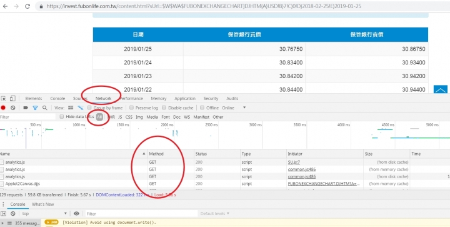This screenshot has height=227, width=450.
Task: Expand the 340 violation message group
Action: click(x=51, y=222)
